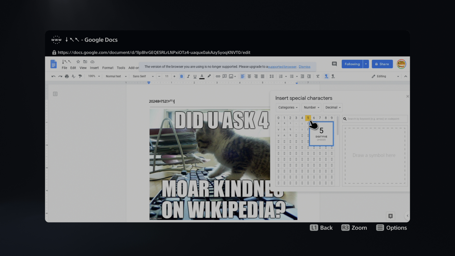Apply bulleted list formatting
Viewport: 455px width, 256px height.
coord(292,76)
